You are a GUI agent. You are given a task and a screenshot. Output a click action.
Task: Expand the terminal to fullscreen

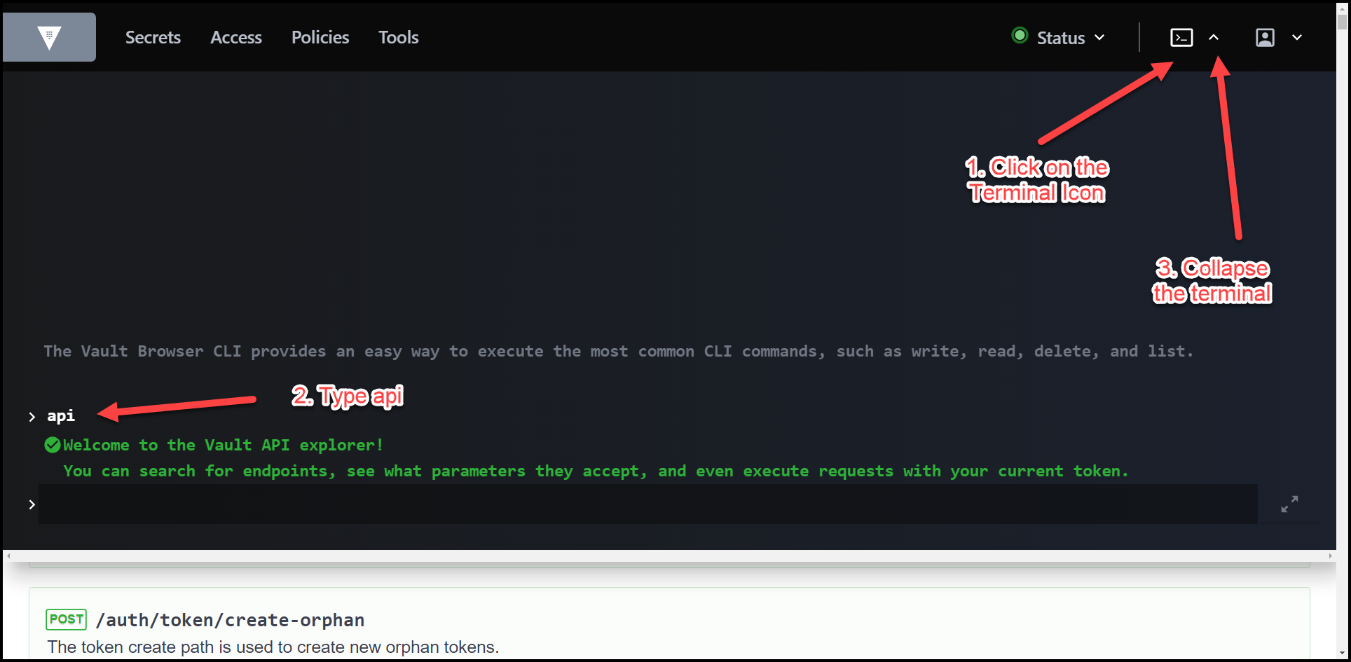(1289, 504)
